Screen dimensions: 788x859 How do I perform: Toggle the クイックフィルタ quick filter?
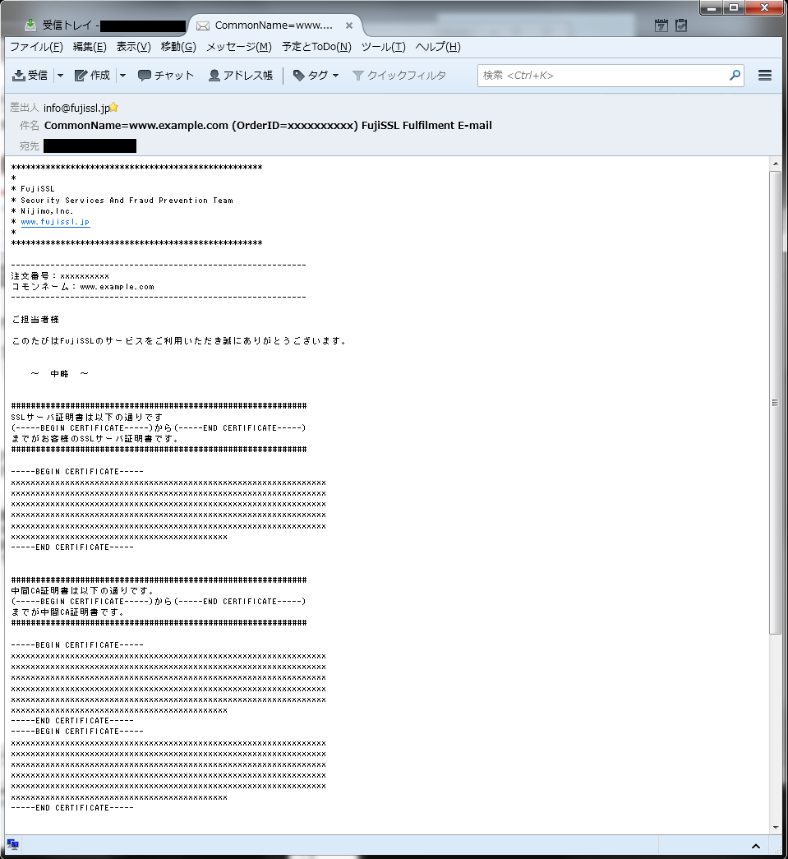click(399, 76)
